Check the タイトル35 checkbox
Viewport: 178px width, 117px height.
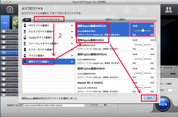click(x=4, y=58)
